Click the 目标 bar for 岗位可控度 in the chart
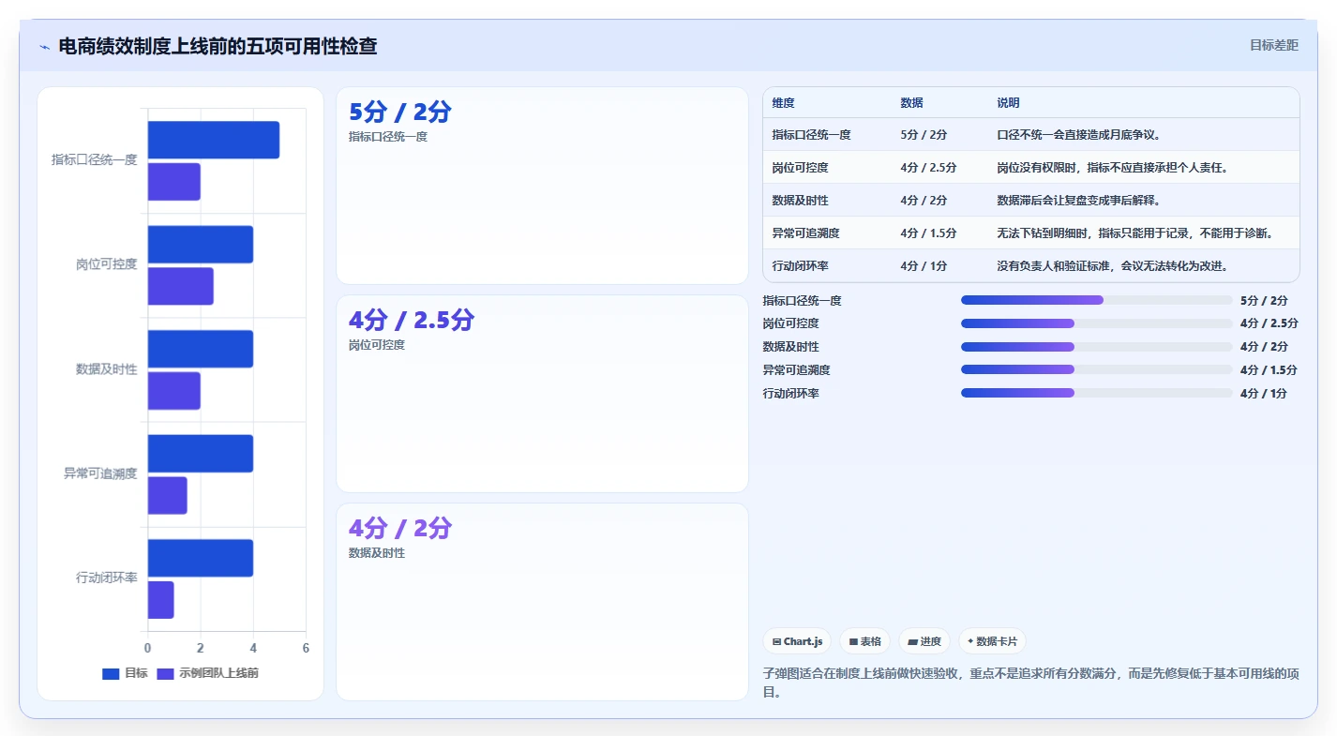 200,245
